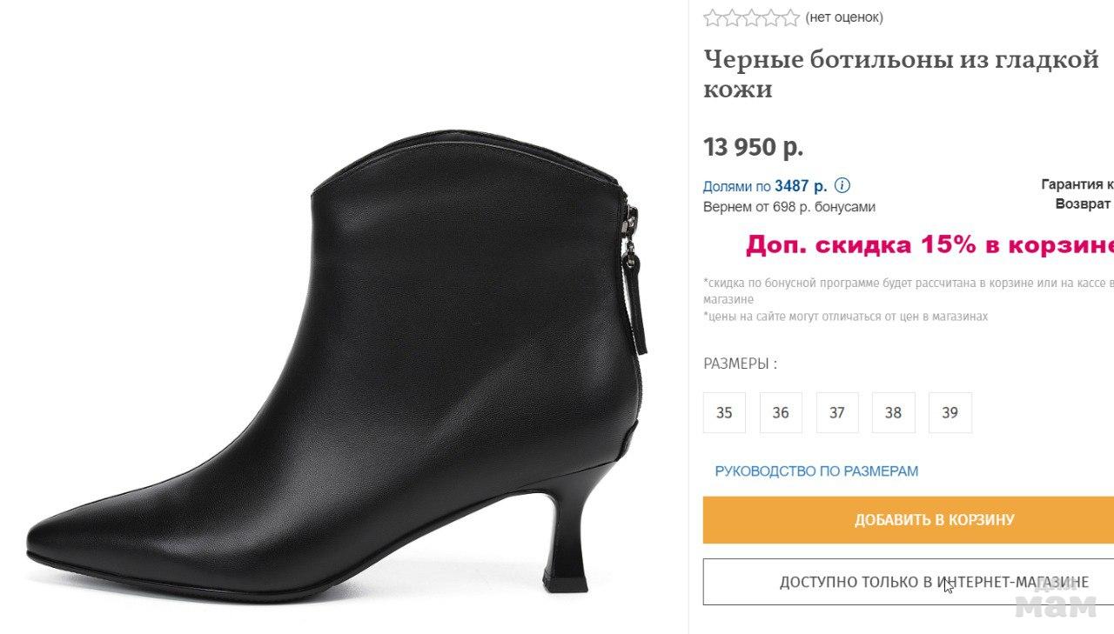Click the price 13 950 р.
1114x634 pixels.
pos(753,147)
